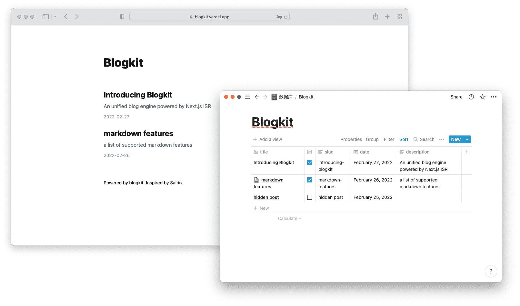Image resolution: width=520 pixels, height=306 pixels.
Task: Go forward in Safari browser
Action: (x=77, y=17)
